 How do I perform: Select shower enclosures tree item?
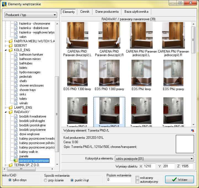point(31,85)
